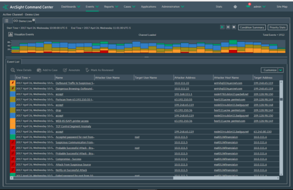This screenshot has width=293, height=190.
Task: Click the horizontal scrollbar of event list
Action: pyautogui.click(x=93, y=178)
